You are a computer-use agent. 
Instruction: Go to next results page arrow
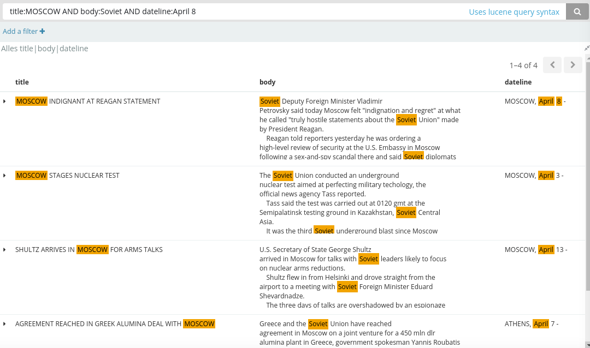click(573, 65)
